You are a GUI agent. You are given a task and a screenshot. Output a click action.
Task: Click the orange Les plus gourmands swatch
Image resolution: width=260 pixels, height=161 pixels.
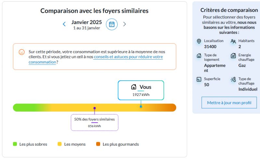tap(98, 144)
